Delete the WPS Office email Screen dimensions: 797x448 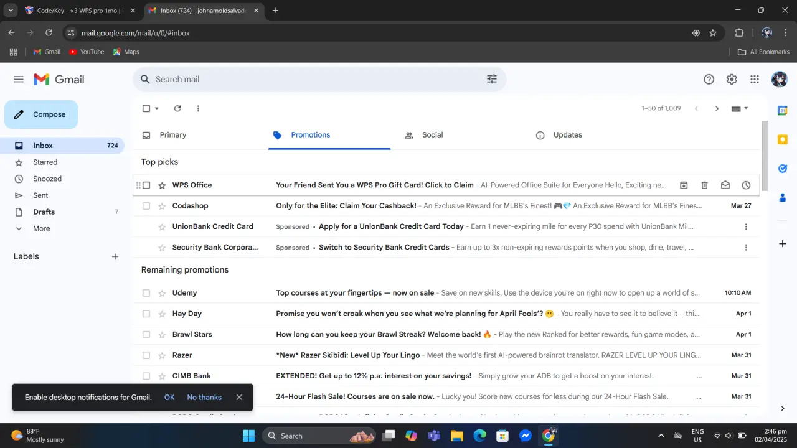point(705,185)
